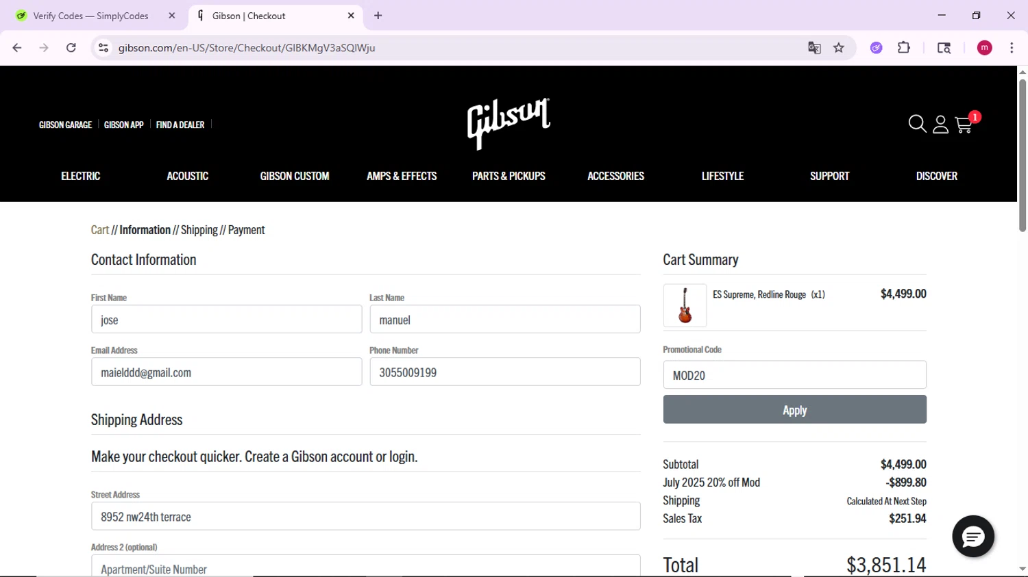Screen dimensions: 1028x577
Task: Open the Gibson App link
Action: coord(124,125)
